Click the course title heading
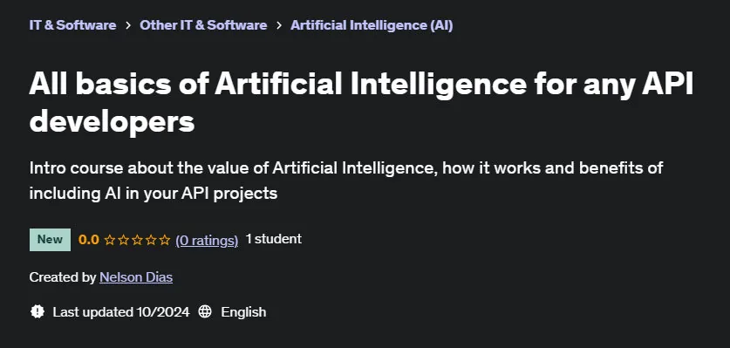The image size is (730, 348). point(361,103)
